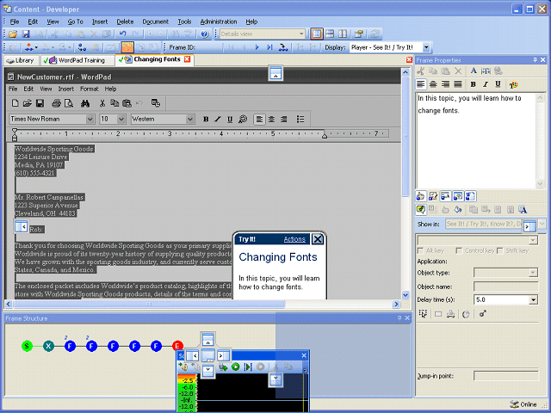Open bubble text color picker icon
This screenshot has height=413, width=551.
513,84
